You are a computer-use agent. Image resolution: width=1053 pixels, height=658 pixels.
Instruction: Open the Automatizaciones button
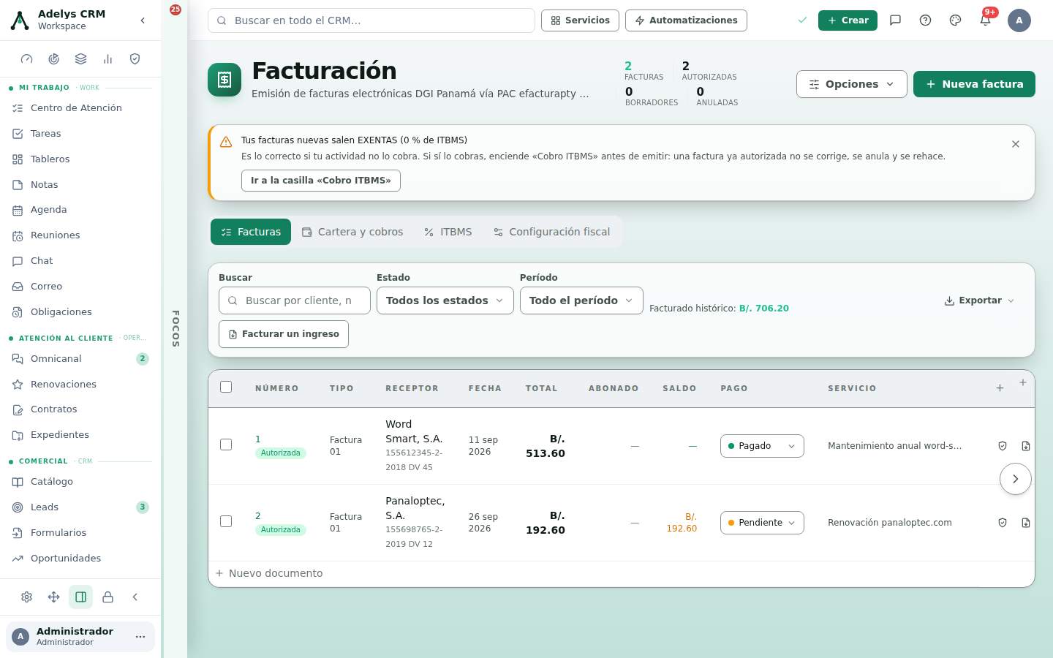686,20
